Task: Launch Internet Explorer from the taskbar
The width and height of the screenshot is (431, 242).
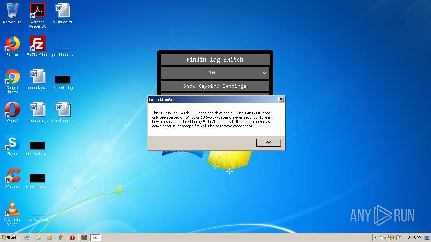Action: 27,238
